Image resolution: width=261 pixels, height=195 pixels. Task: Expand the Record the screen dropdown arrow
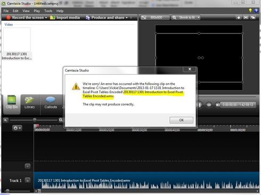(x=46, y=18)
